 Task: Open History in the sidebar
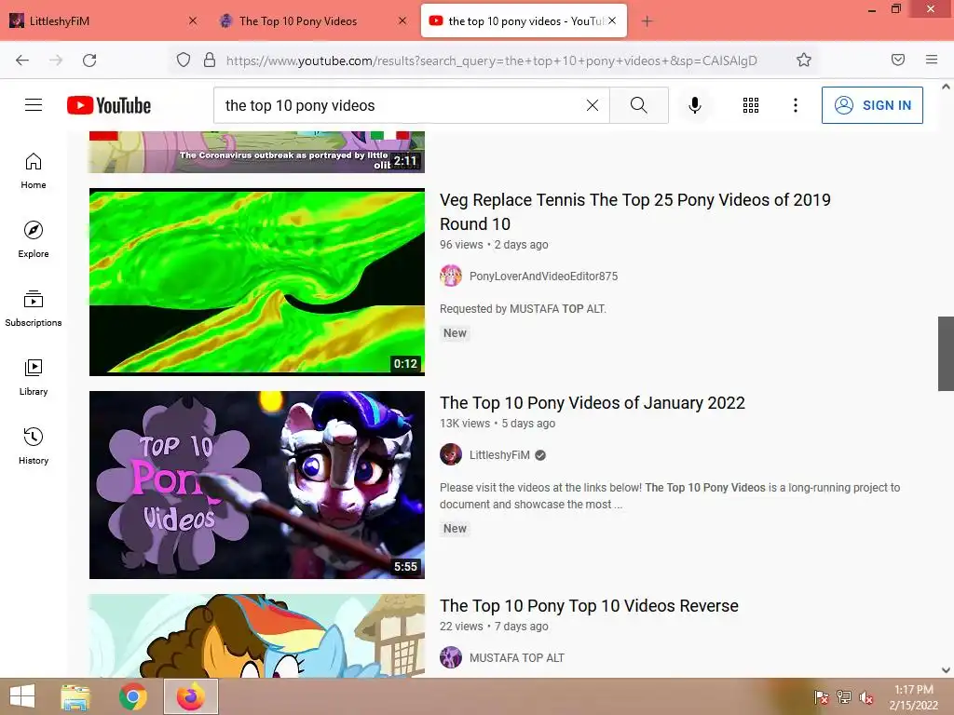[34, 446]
